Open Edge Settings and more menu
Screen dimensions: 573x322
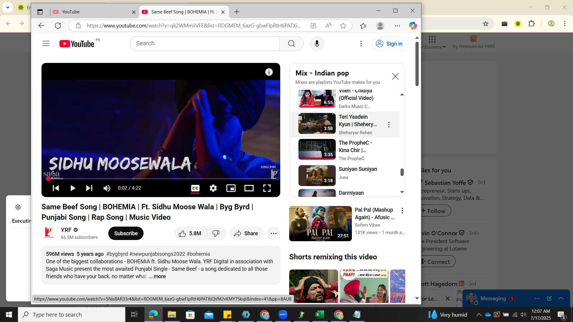398,26
